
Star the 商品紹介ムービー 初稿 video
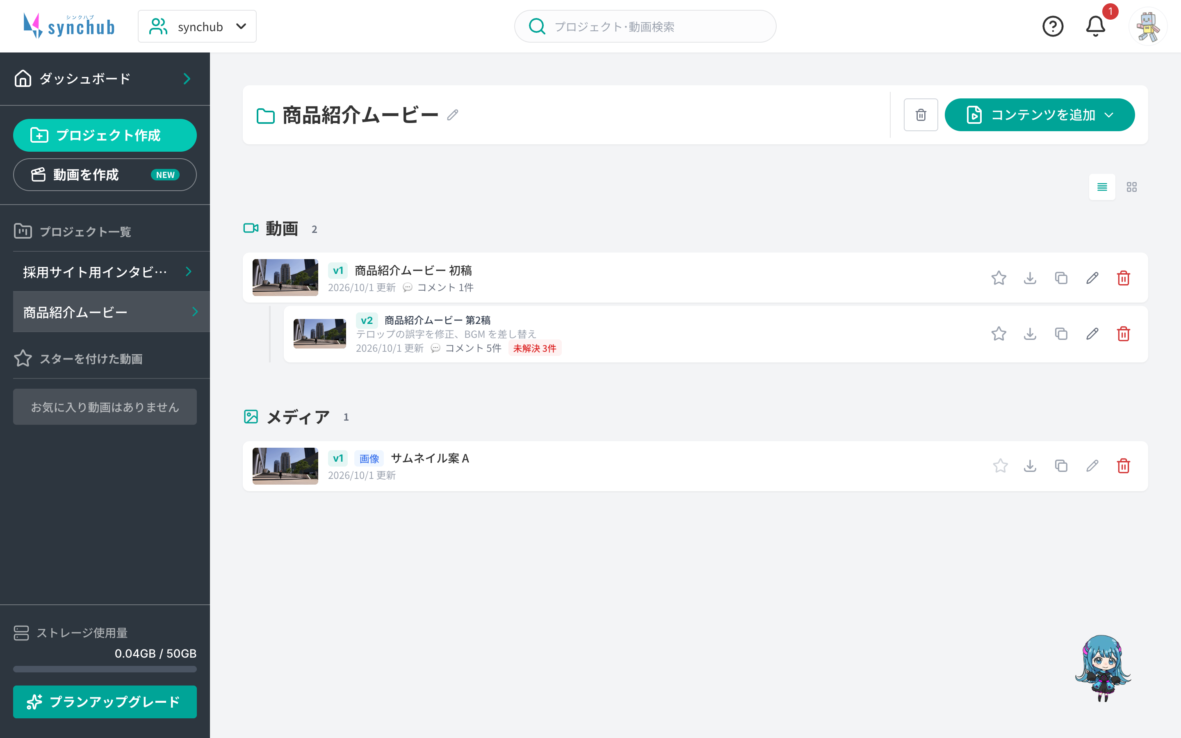point(999,278)
